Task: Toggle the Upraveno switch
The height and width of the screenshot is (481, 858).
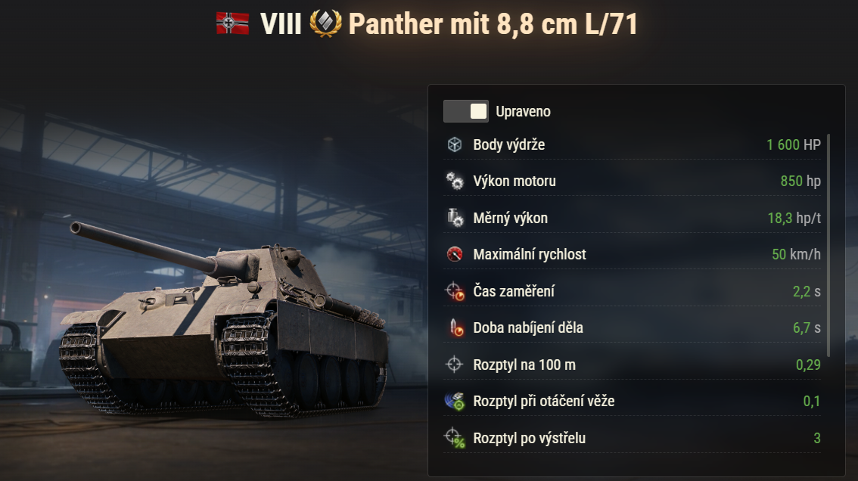Action: click(465, 111)
